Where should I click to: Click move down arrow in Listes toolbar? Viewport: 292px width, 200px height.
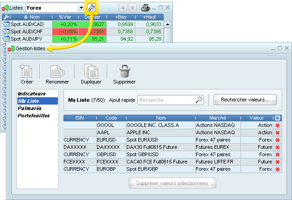123,8
